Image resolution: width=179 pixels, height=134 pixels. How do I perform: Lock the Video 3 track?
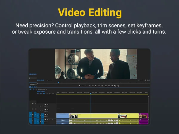tap(40, 106)
